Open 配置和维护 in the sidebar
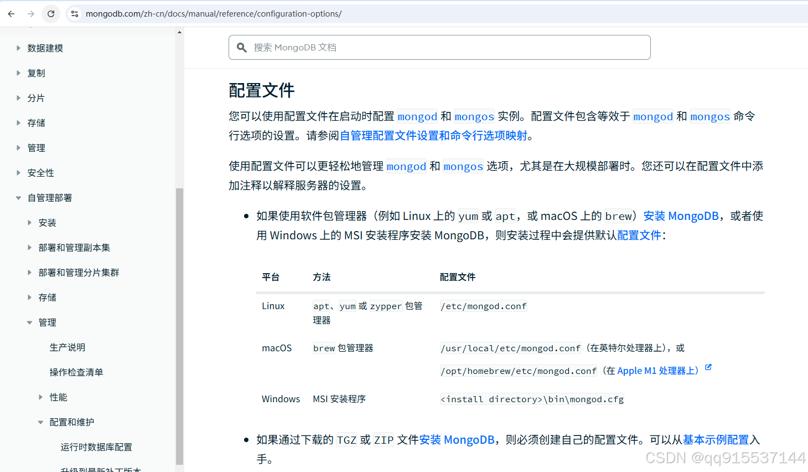This screenshot has width=808, height=472. point(72,422)
